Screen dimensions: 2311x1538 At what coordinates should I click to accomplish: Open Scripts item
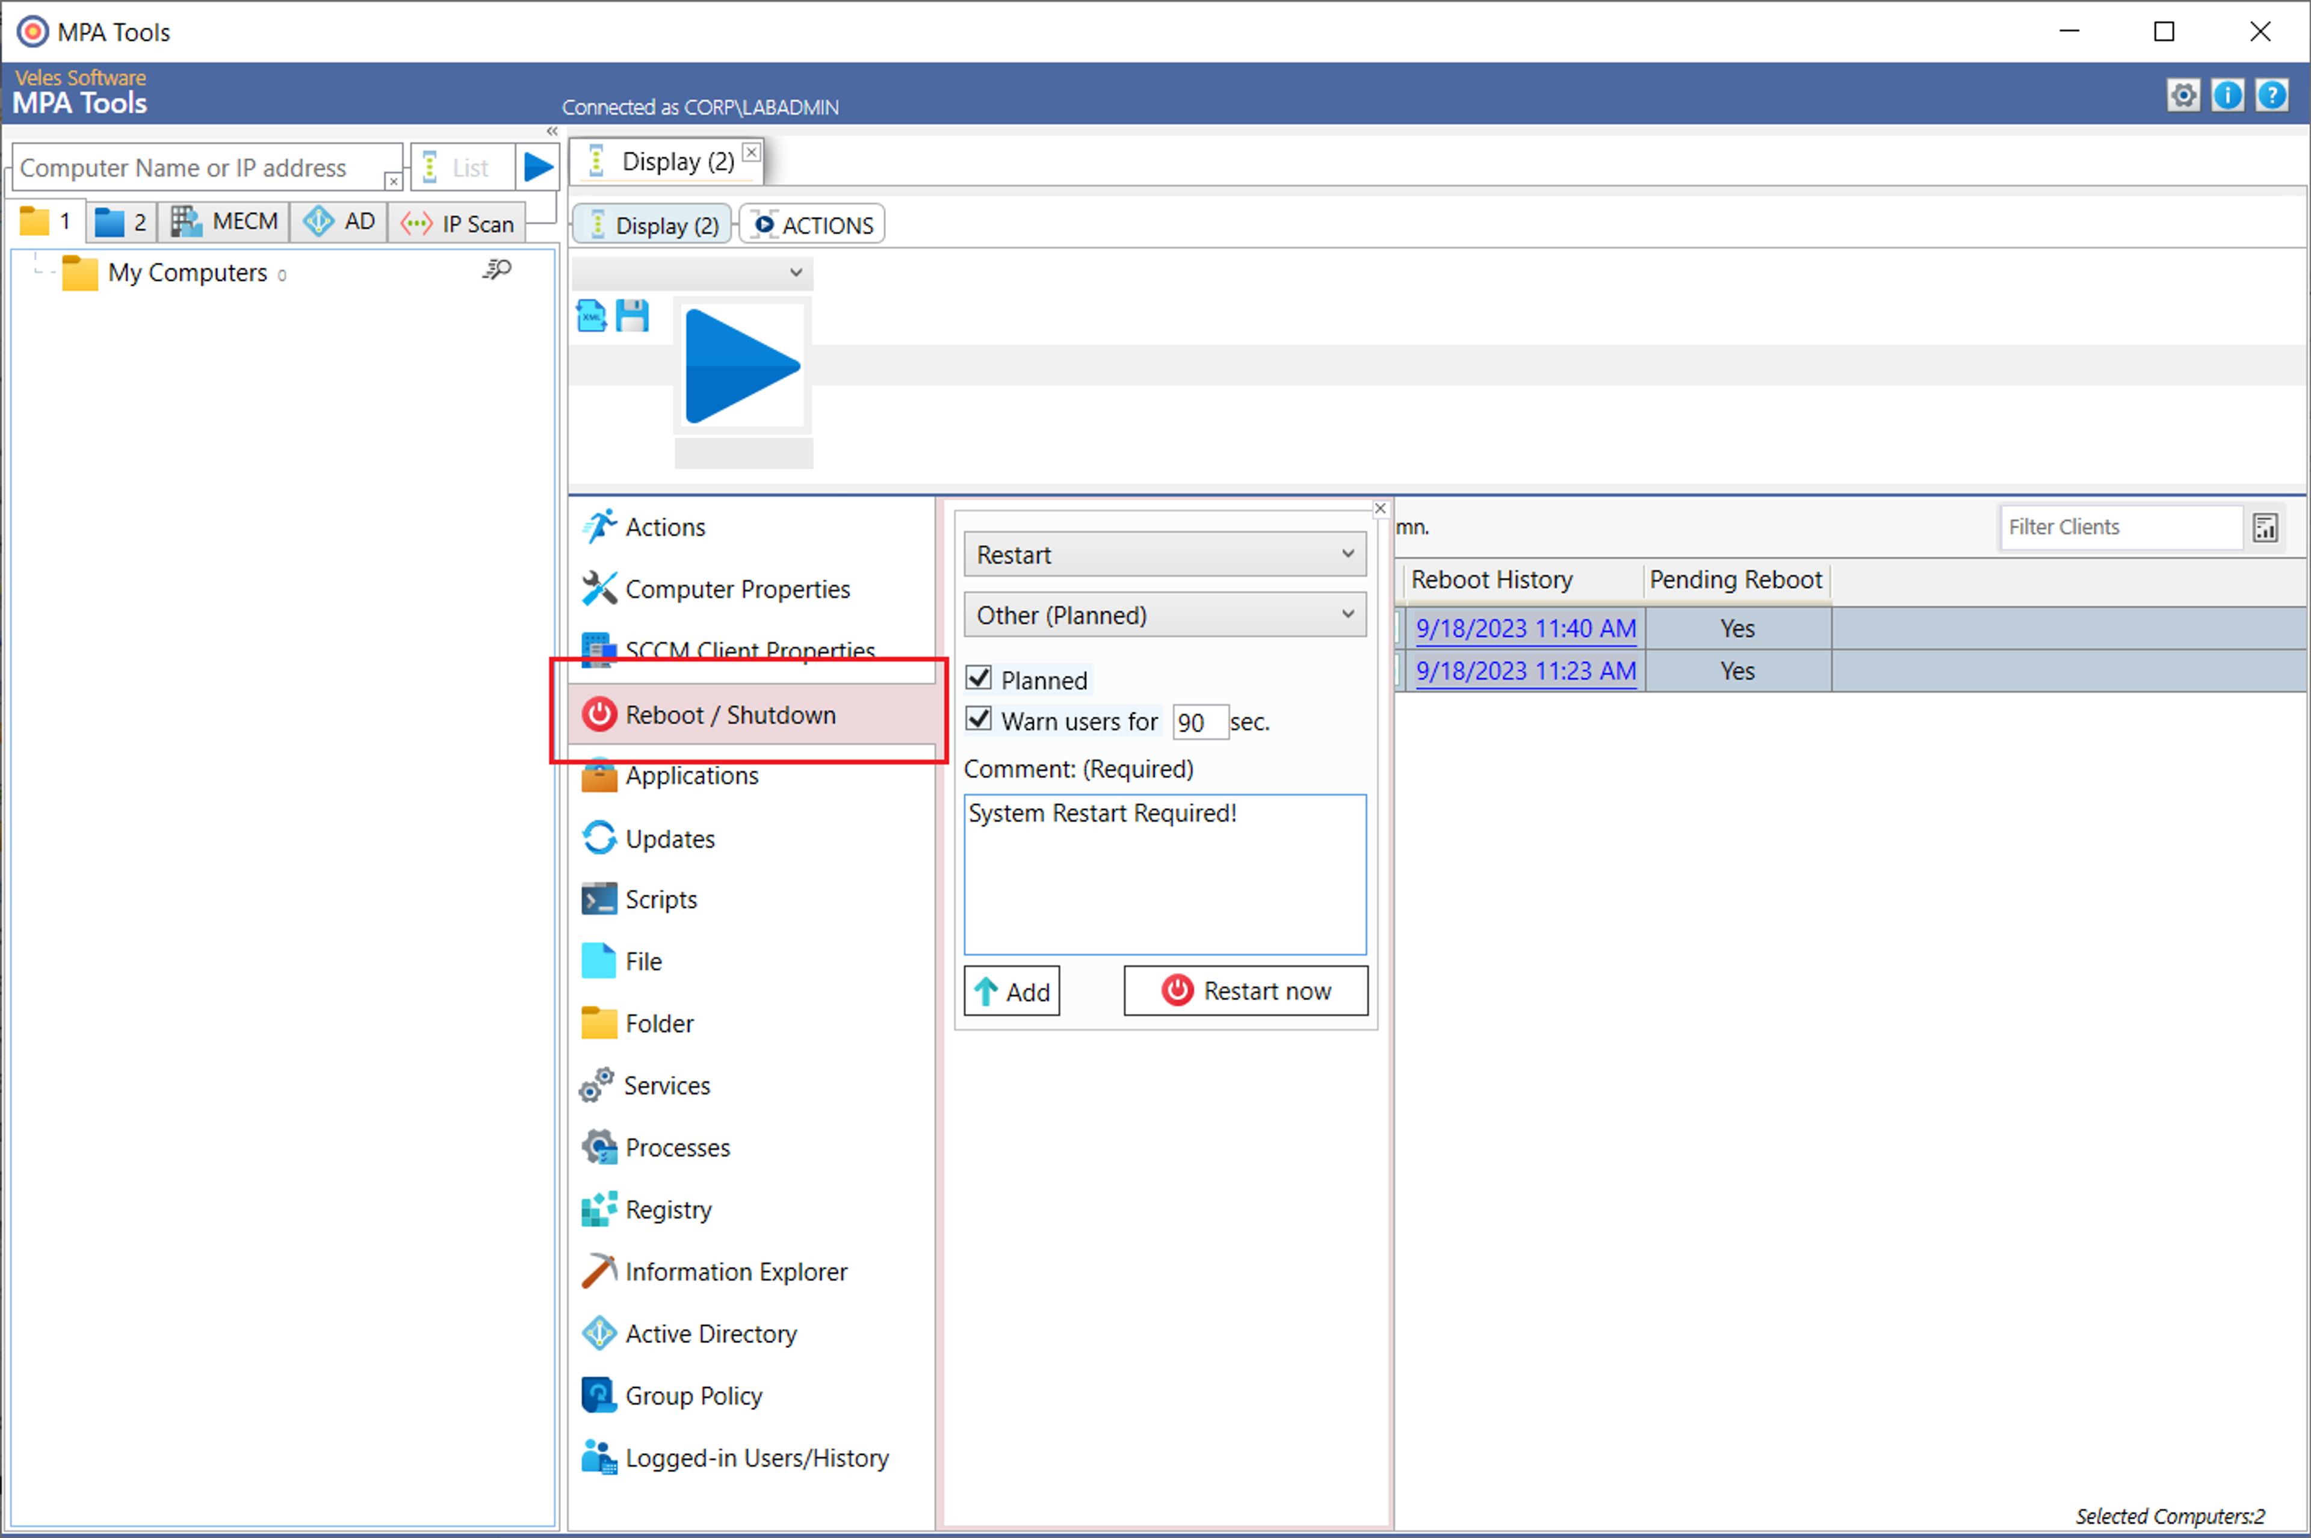pyautogui.click(x=640, y=900)
